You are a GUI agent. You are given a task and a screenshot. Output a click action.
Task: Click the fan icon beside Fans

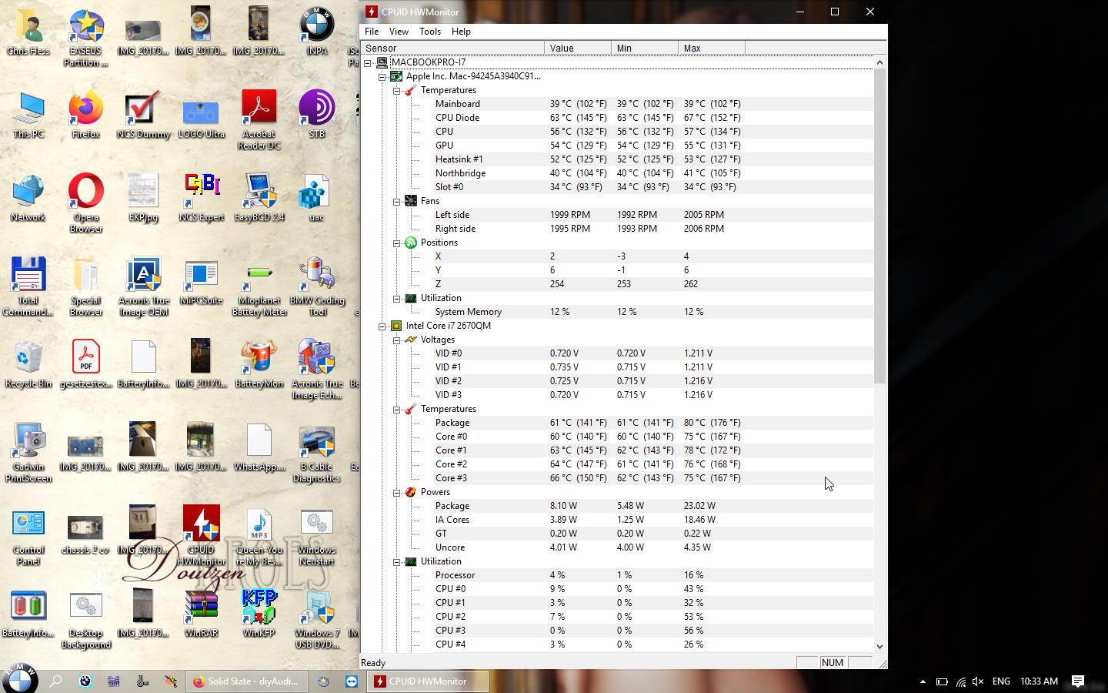tap(411, 201)
